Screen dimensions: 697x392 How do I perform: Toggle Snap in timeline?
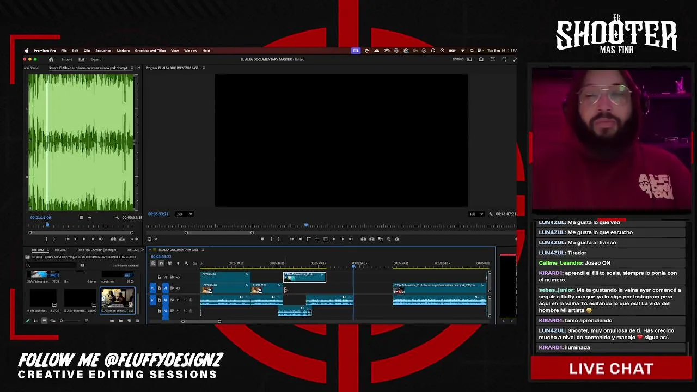[x=161, y=264]
